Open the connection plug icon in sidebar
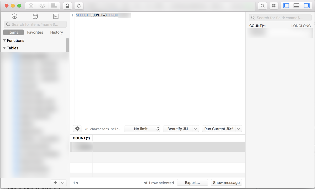 [x=14, y=16]
